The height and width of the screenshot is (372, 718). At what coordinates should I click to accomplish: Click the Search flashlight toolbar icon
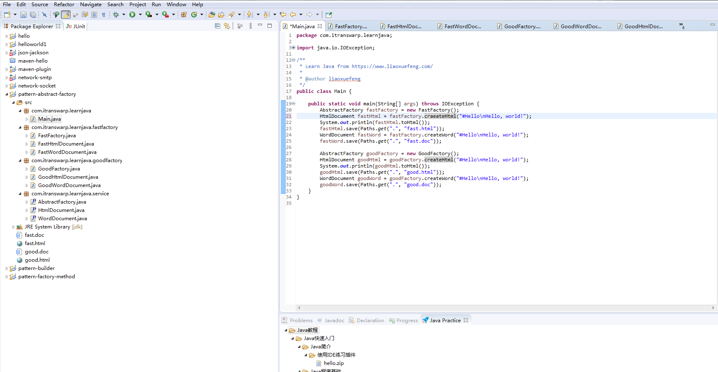[232, 15]
